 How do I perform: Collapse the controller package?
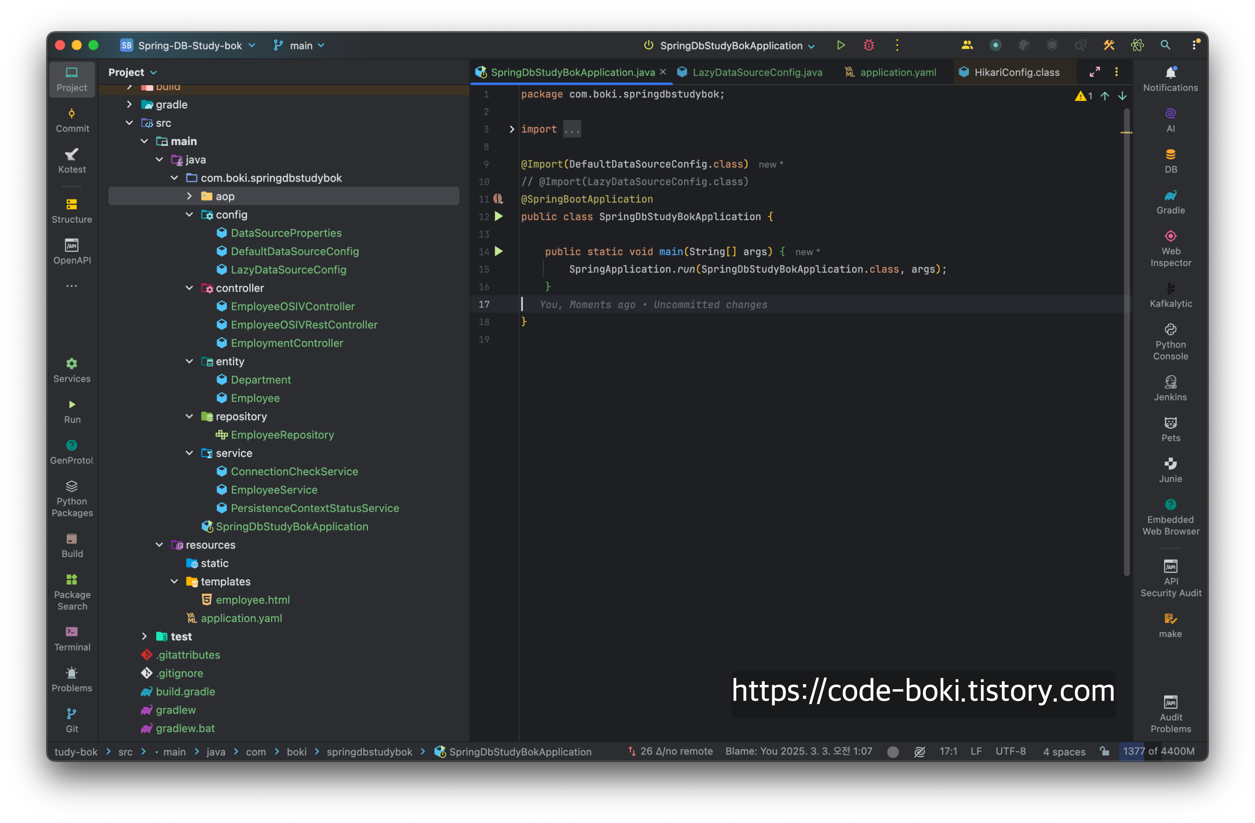(190, 288)
